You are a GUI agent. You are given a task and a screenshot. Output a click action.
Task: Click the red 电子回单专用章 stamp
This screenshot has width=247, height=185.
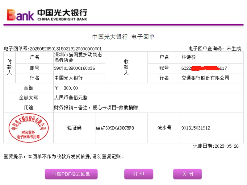point(28,128)
